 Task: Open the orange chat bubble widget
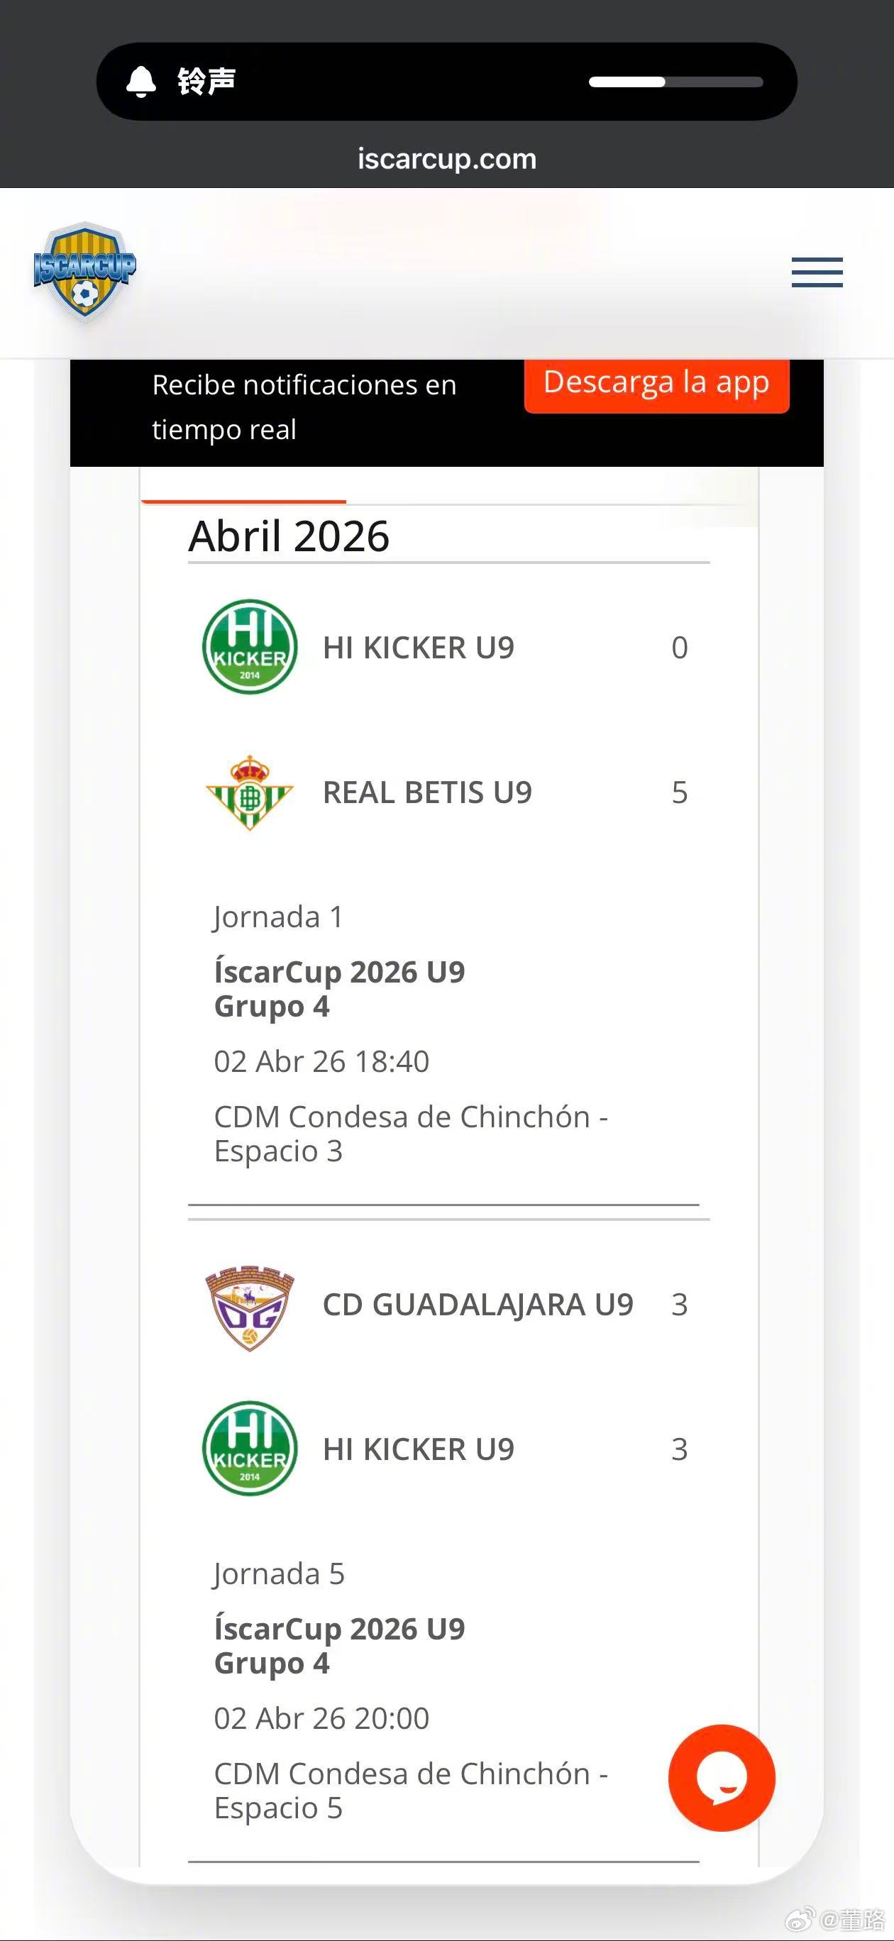722,1778
